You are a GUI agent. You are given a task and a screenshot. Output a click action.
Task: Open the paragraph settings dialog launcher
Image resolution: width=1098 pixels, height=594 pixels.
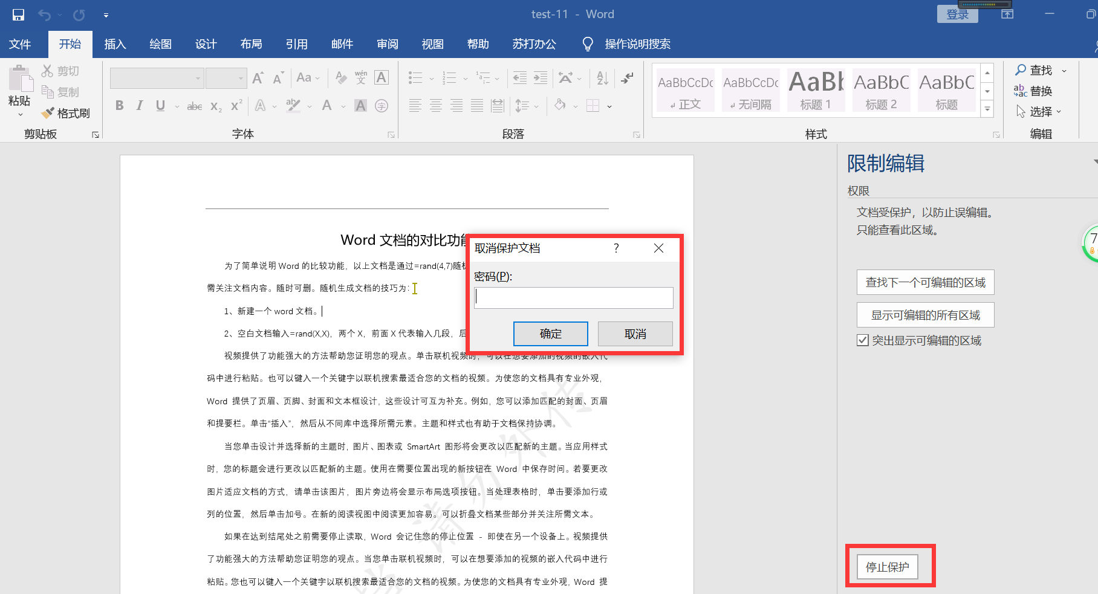click(x=637, y=135)
